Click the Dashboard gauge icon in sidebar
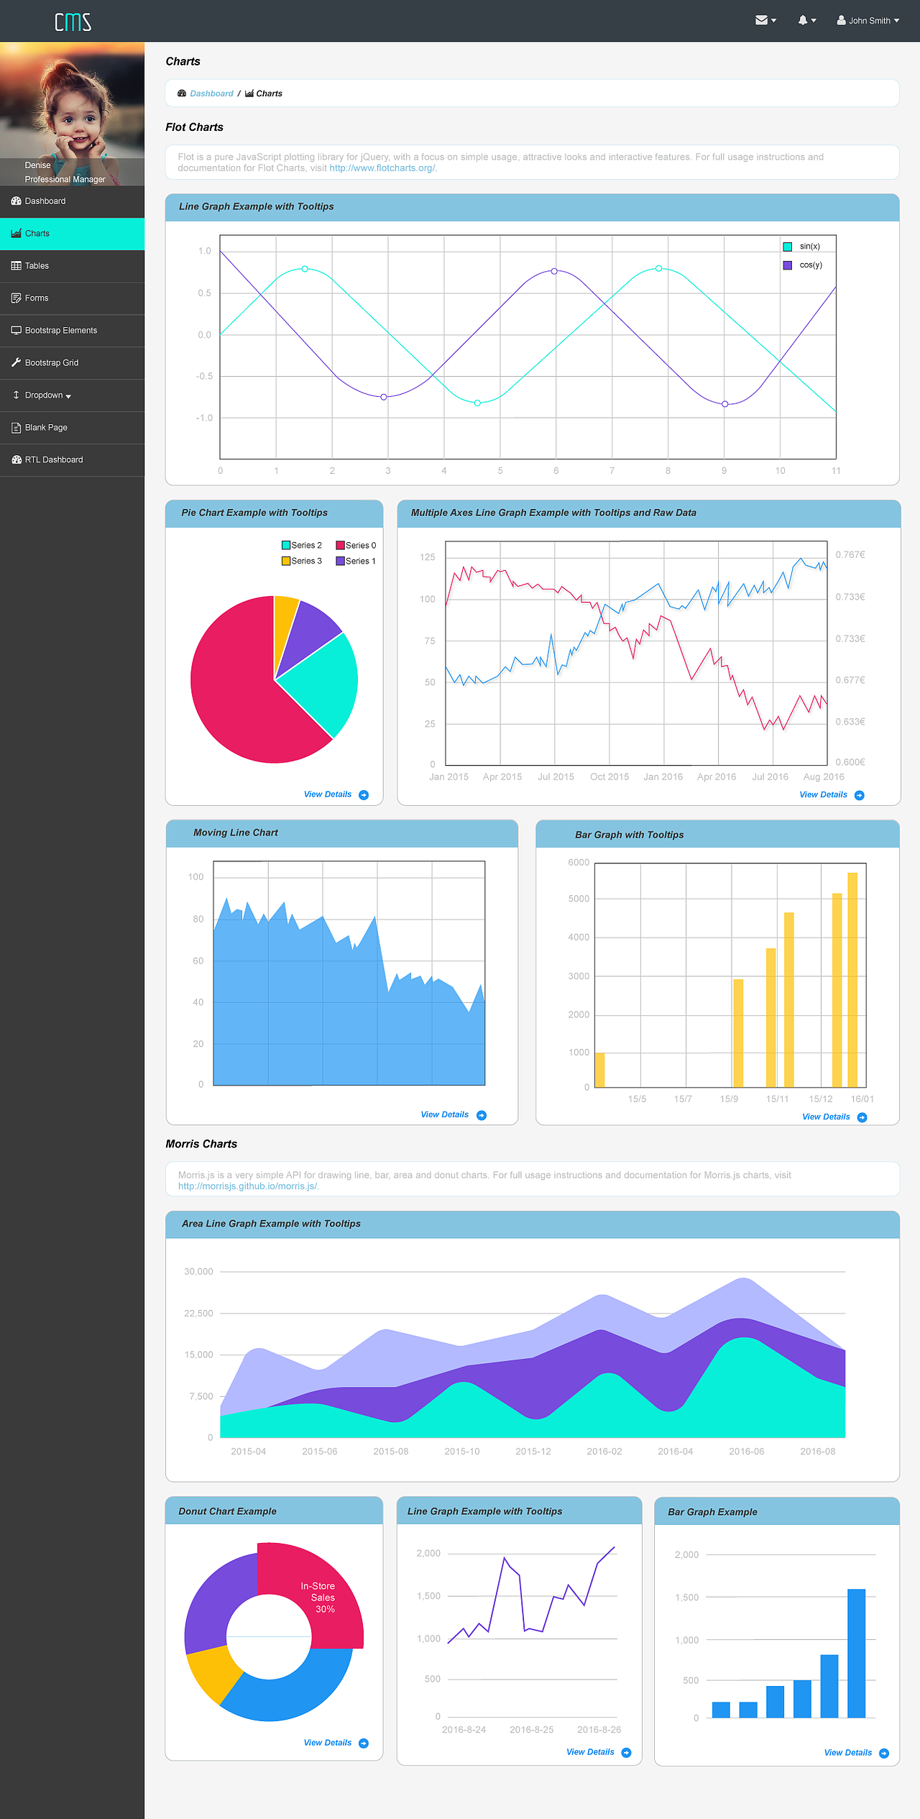 pos(16,201)
